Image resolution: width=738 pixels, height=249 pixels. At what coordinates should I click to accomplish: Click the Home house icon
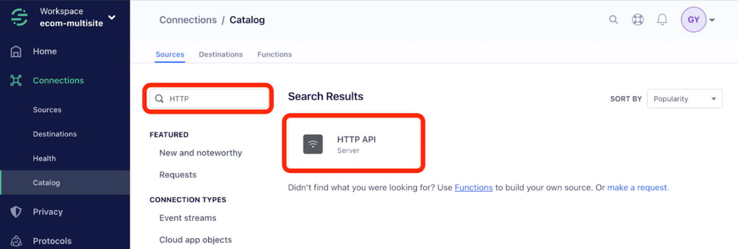pyautogui.click(x=16, y=51)
